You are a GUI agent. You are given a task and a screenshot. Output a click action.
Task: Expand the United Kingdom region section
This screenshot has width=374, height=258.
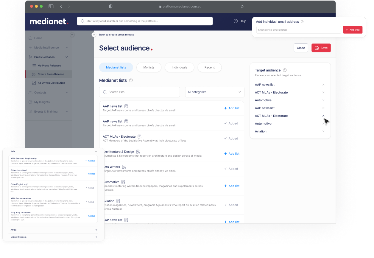pos(96,237)
